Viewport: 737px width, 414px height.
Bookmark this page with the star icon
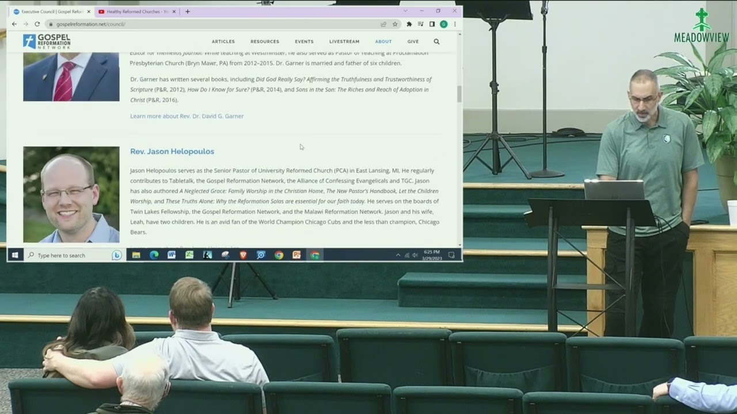pyautogui.click(x=395, y=24)
